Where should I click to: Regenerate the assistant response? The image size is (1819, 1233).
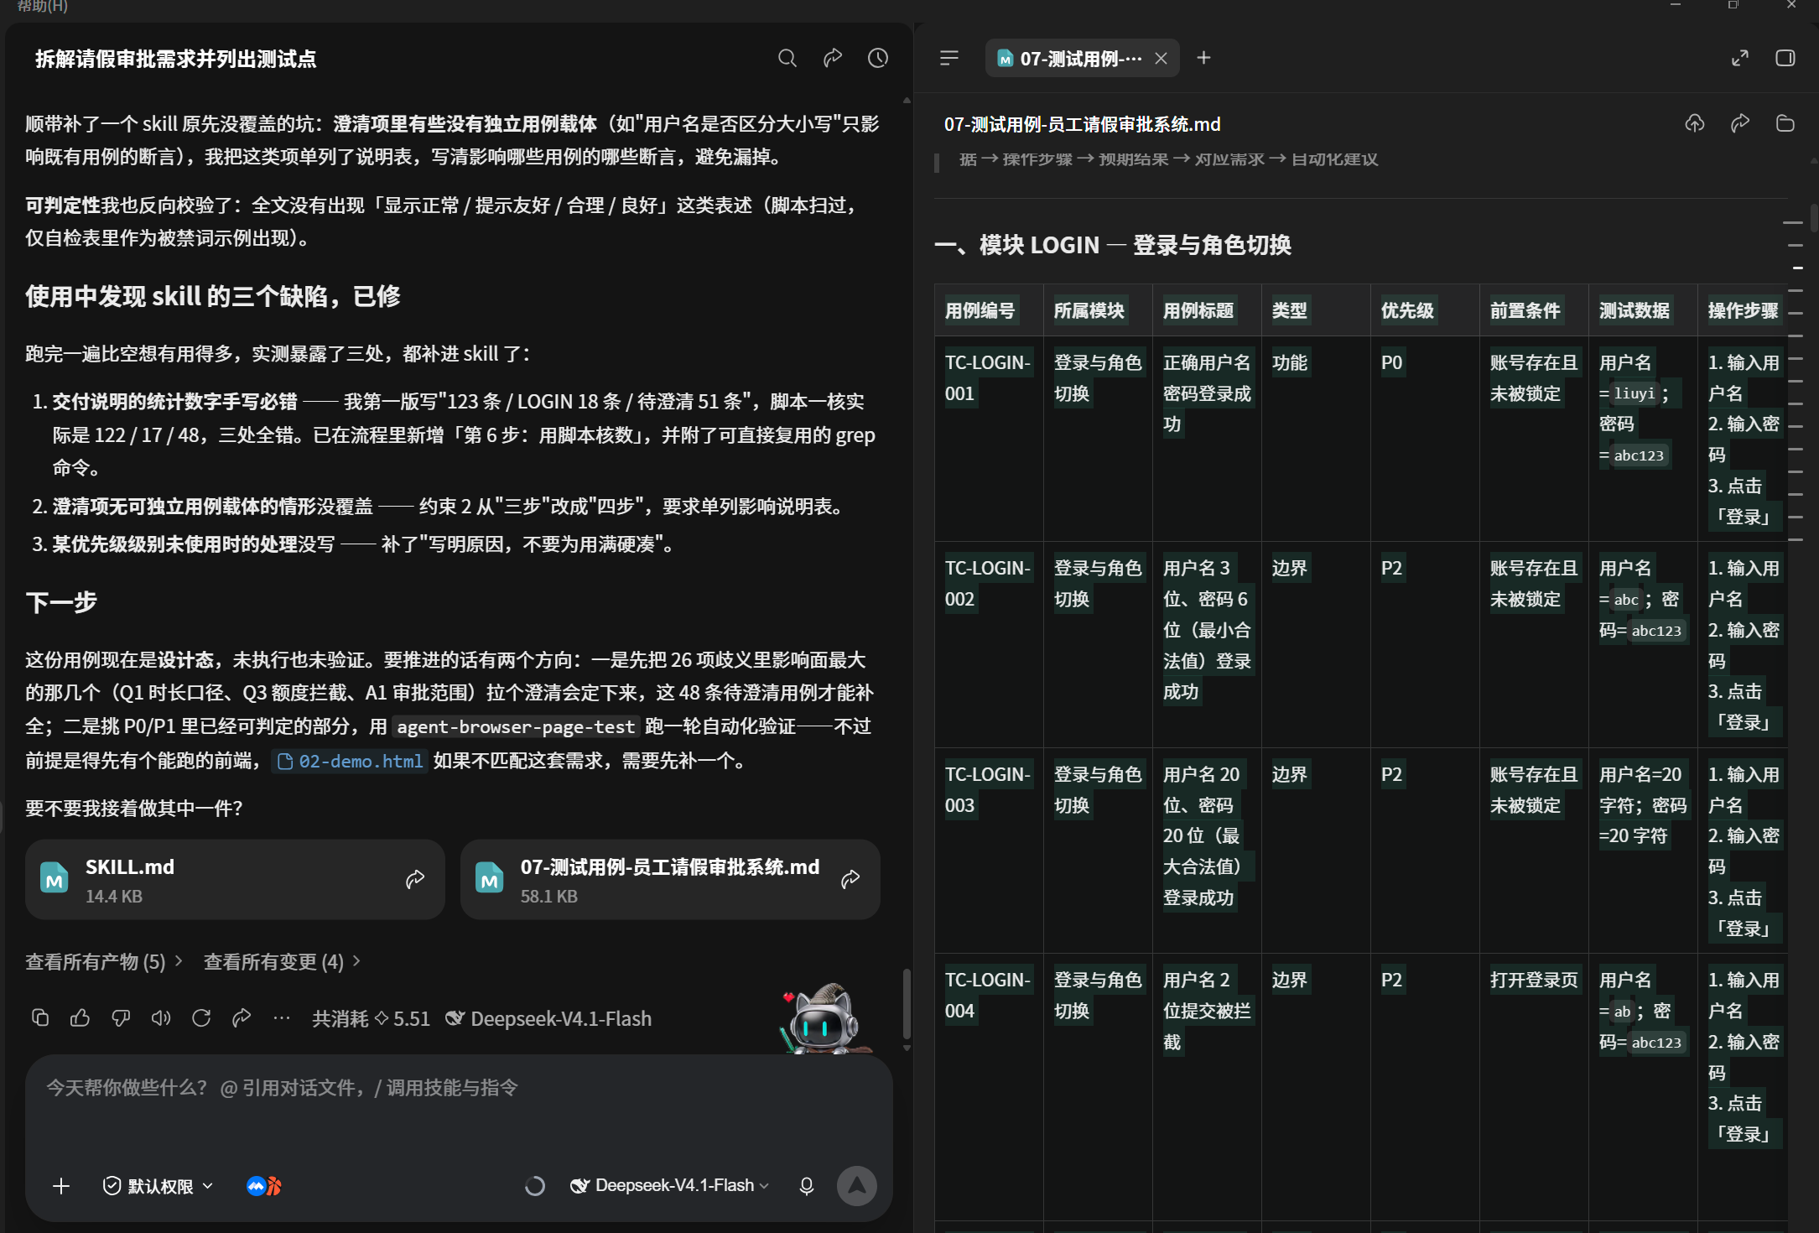pos(201,1017)
